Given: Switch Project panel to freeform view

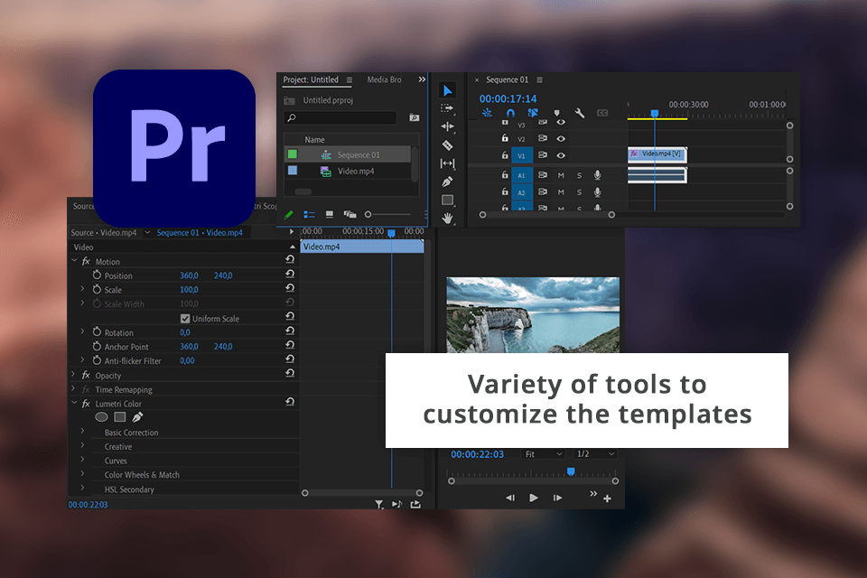Looking at the screenshot, I should [x=350, y=215].
